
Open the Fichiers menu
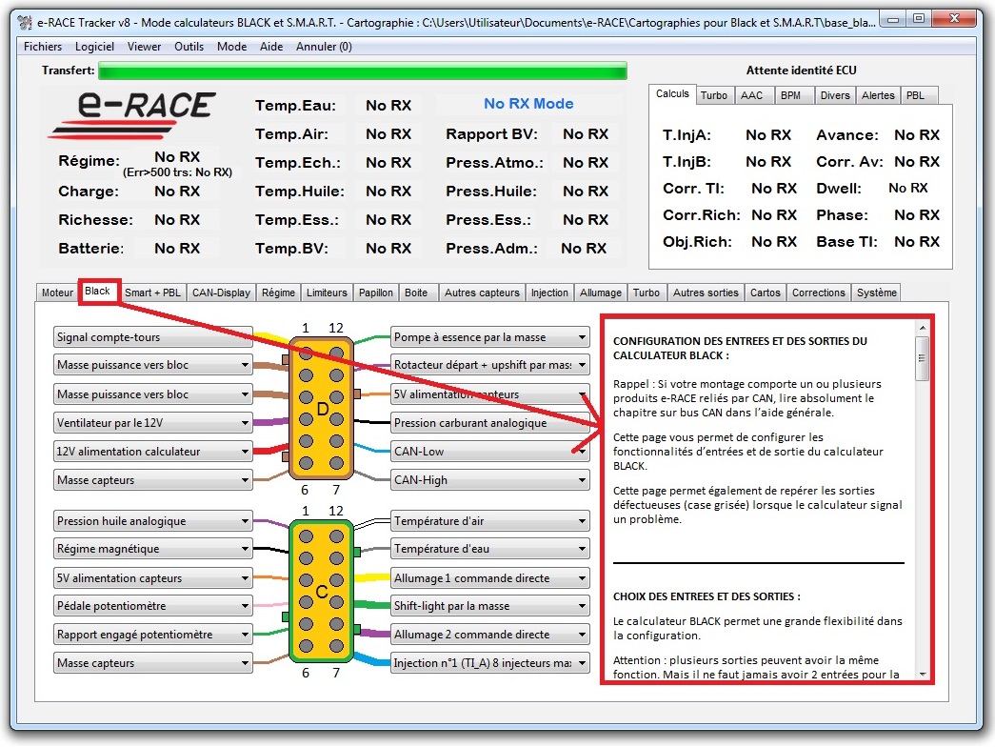(x=43, y=47)
